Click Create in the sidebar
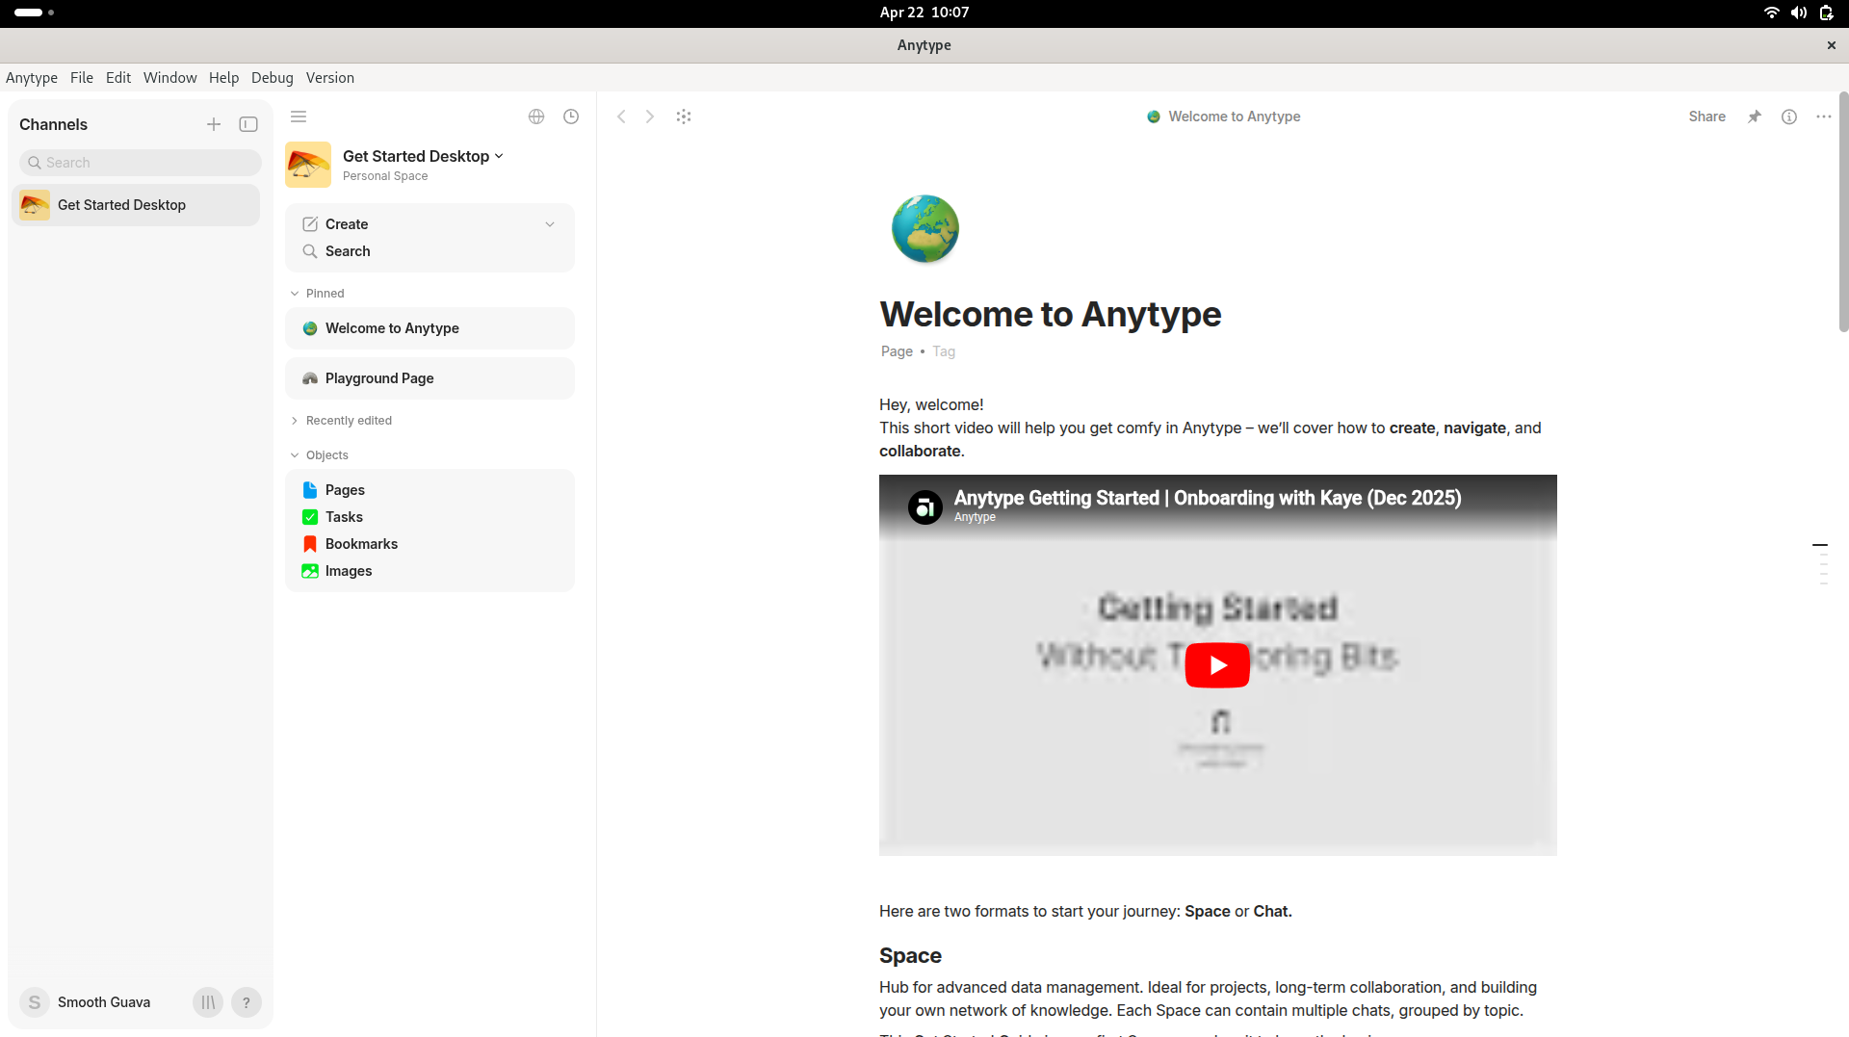This screenshot has height=1037, width=1849. (x=347, y=224)
